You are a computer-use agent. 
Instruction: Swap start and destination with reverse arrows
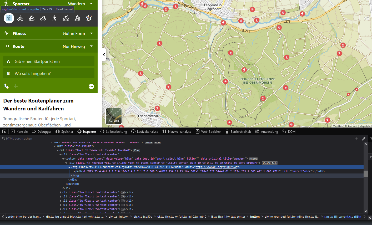point(6,86)
